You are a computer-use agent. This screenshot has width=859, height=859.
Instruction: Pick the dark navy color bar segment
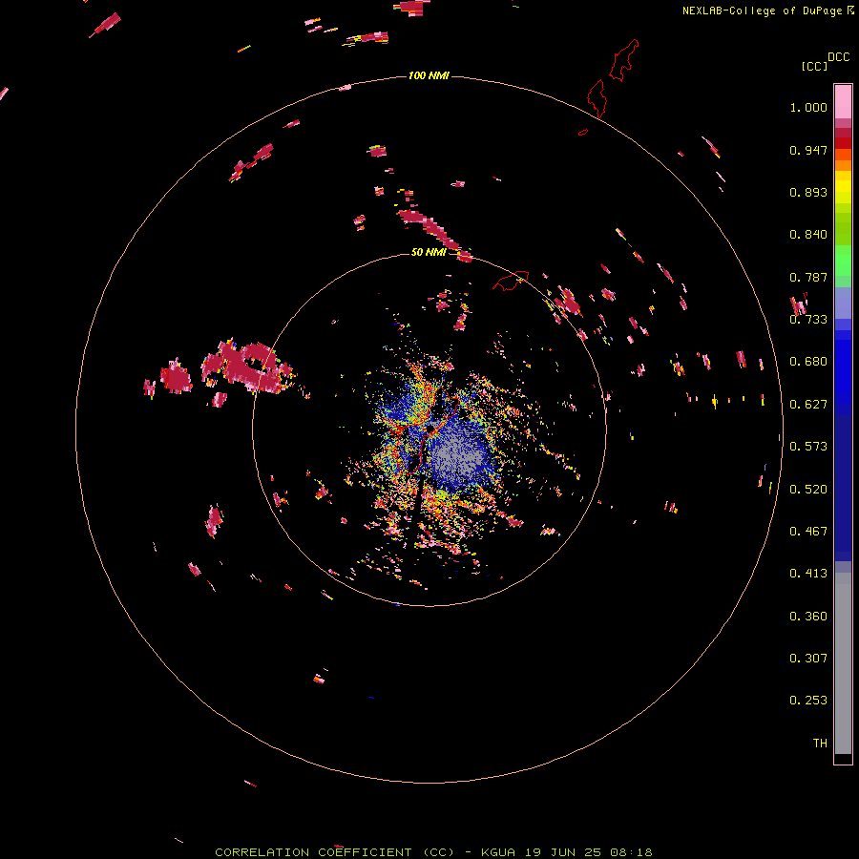(843, 482)
